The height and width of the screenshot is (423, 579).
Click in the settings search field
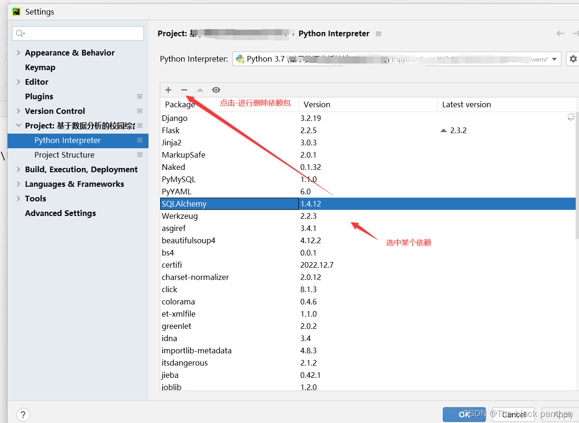82,33
